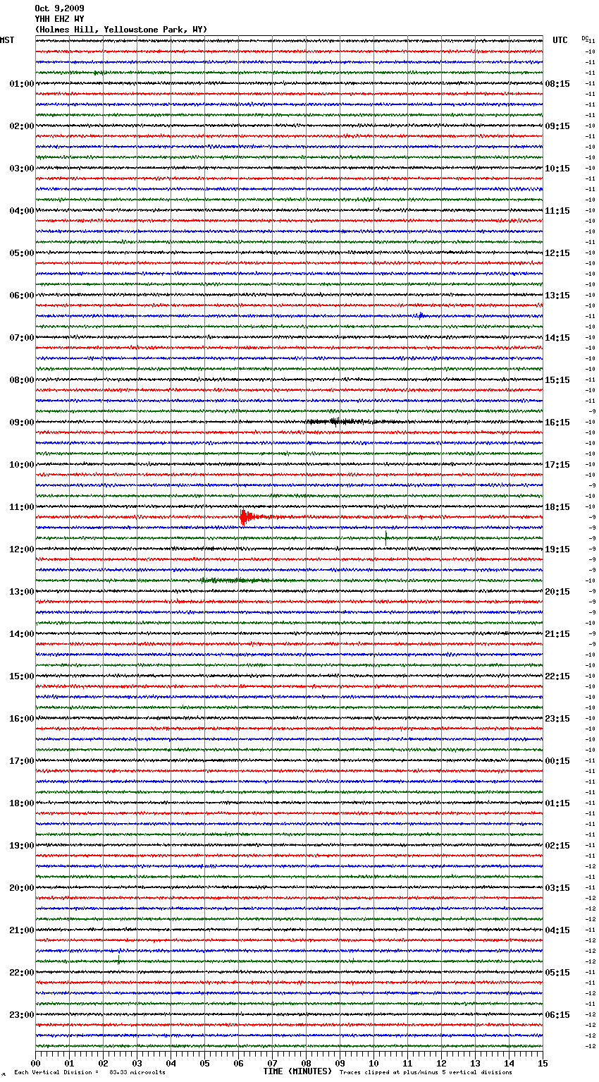599x1082 pixels.
Task: Select the 07:00 MST time label
Action: pyautogui.click(x=22, y=338)
